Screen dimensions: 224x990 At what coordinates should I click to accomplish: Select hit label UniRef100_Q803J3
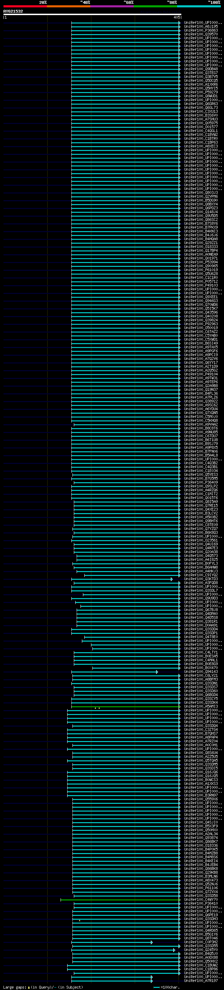[x=201, y=192]
